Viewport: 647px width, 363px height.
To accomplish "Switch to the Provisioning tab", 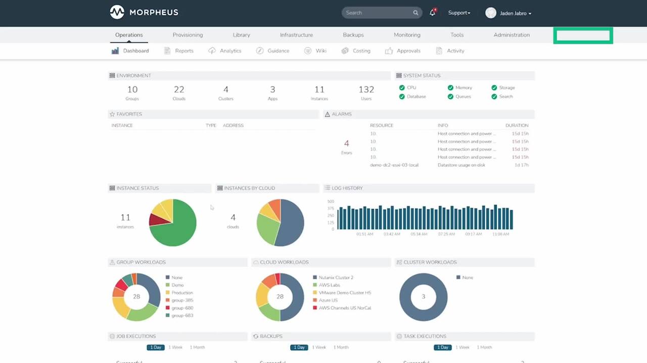I will coord(188,35).
